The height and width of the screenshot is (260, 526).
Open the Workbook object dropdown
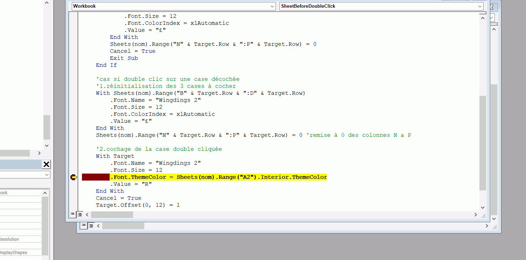pos(272,6)
